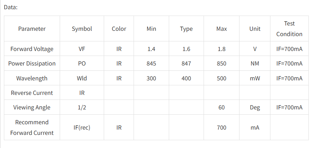This screenshot has height=148, width=312.
Task: Select the Deg unit cell
Action: [x=255, y=107]
